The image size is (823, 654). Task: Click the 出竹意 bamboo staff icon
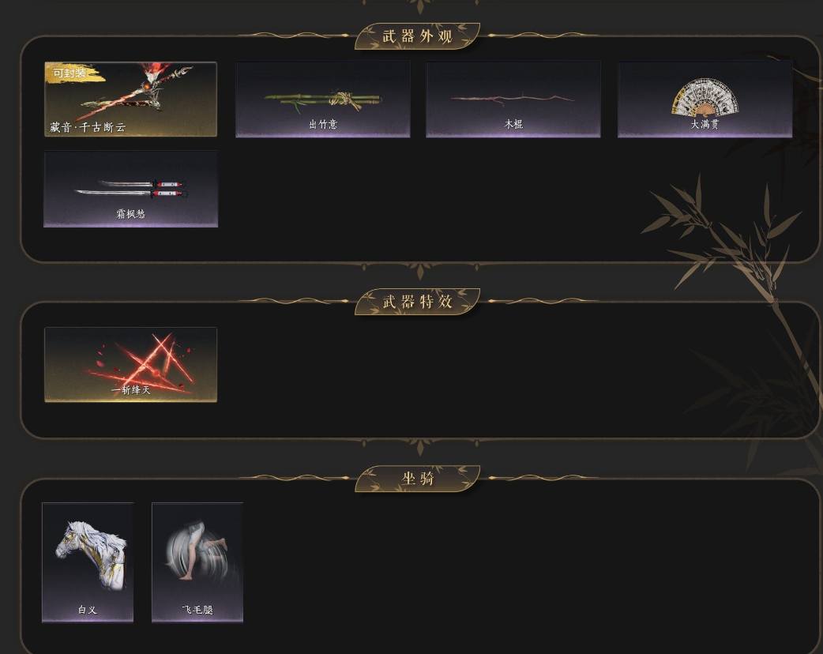[323, 100]
